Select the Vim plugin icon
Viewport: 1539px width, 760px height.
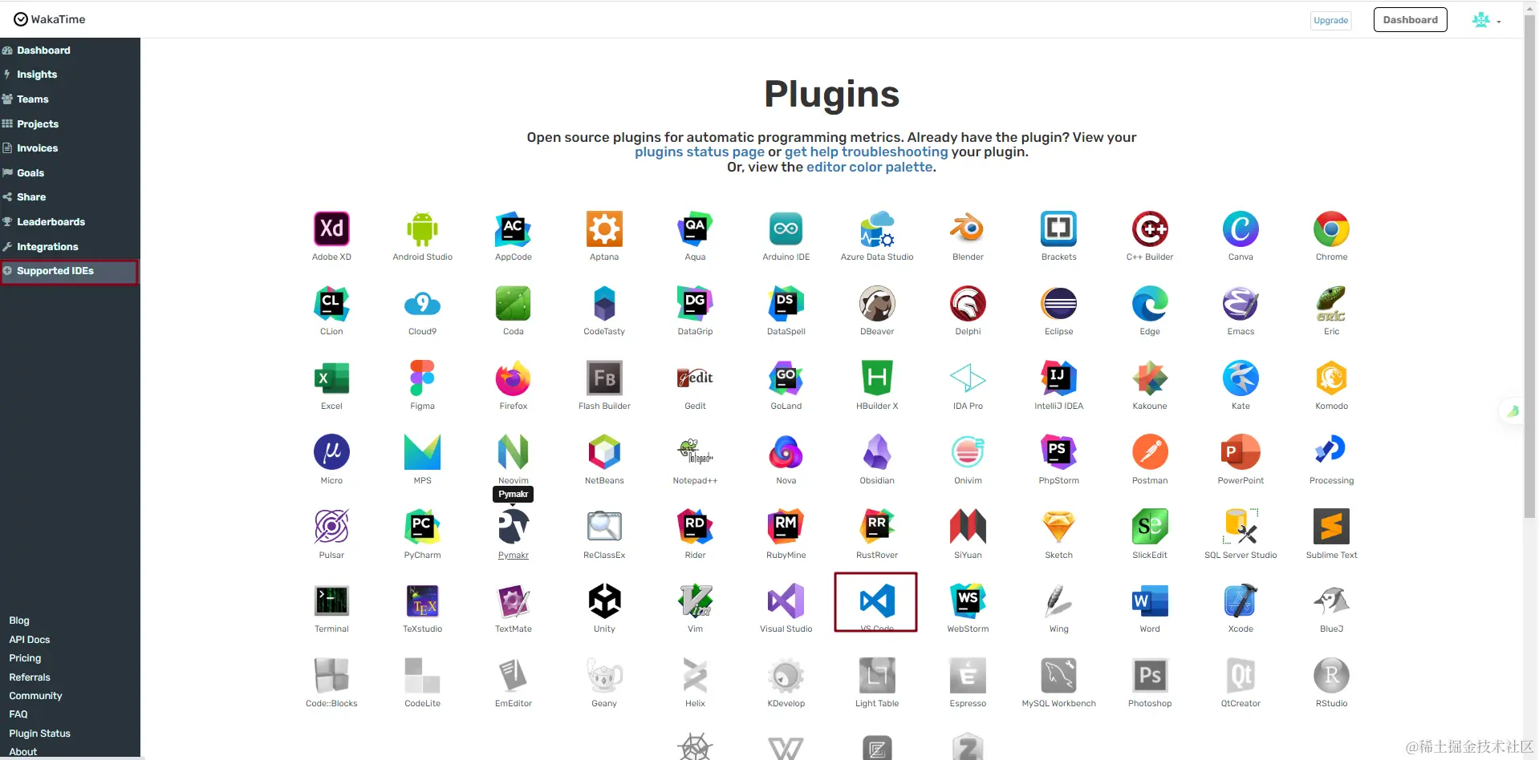click(695, 601)
